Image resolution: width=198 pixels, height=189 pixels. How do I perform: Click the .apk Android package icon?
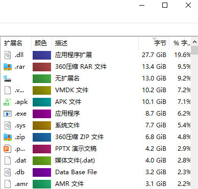click(8, 102)
